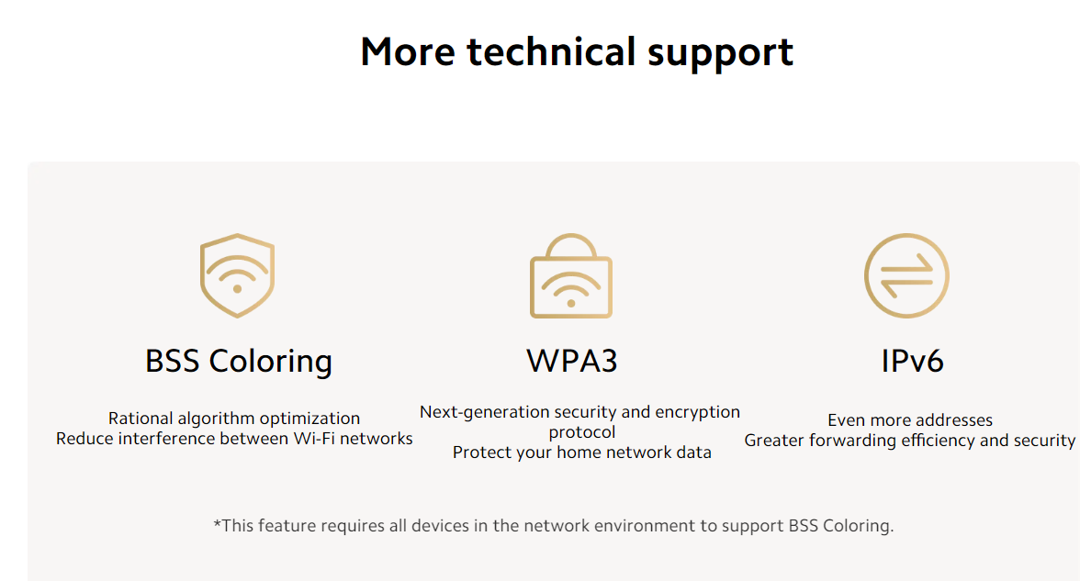Select the IPv6 heading text
Image resolution: width=1080 pixels, height=581 pixels.
pos(912,361)
